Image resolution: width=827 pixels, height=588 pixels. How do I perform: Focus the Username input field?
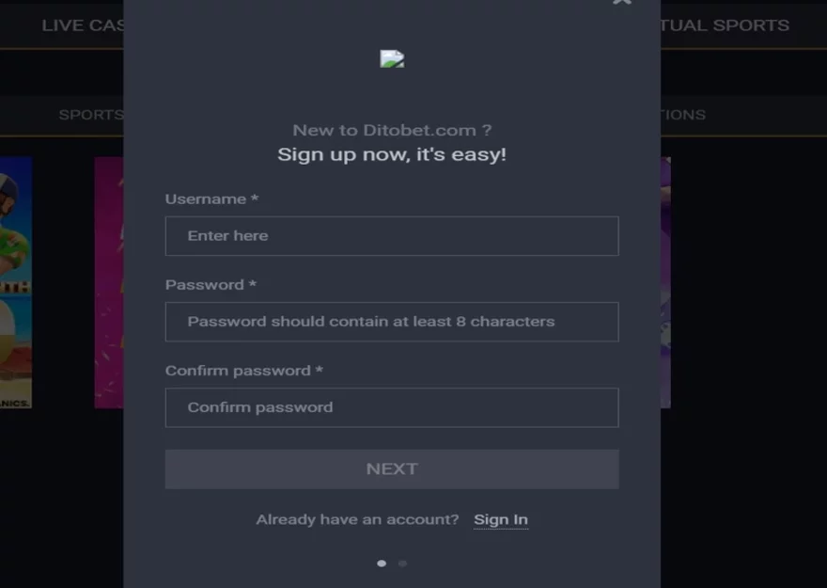392,236
